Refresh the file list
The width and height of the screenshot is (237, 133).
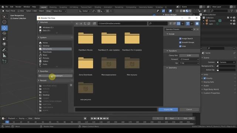coord(89,24)
